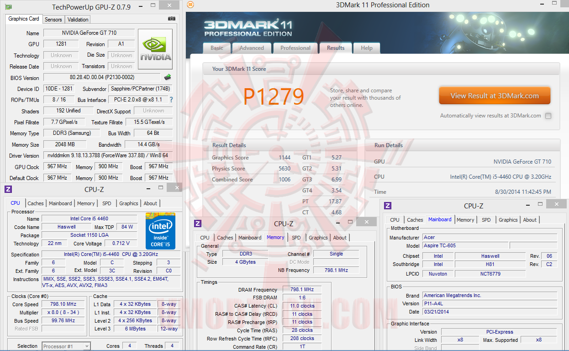Screen dimensions: 569x351
Task: Select the Results tab in 3DMark 11
Action: click(336, 48)
